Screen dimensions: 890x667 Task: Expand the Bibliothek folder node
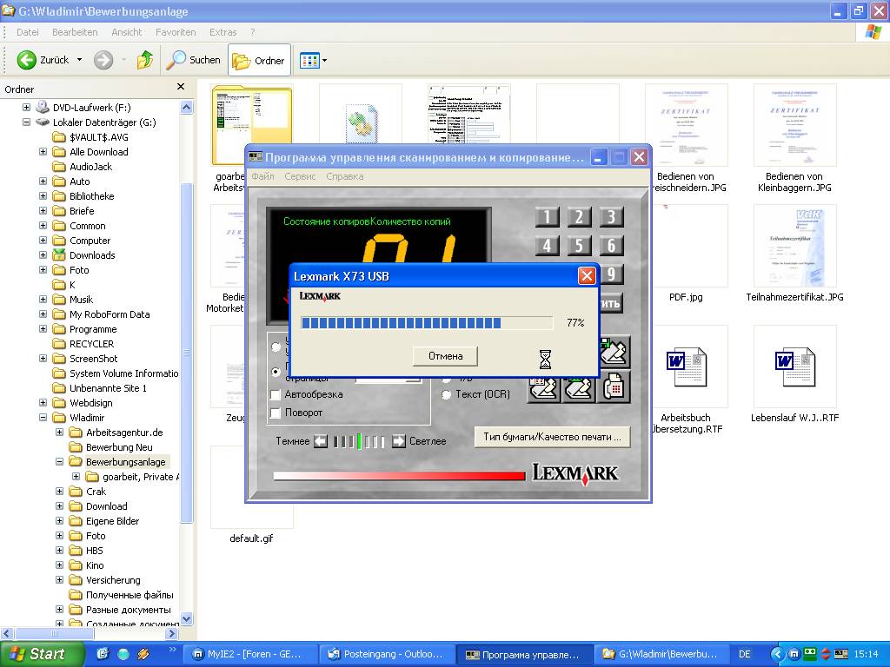pos(43,195)
